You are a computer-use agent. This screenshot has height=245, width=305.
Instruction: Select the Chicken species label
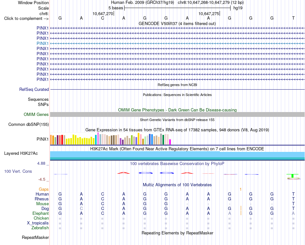41,218
